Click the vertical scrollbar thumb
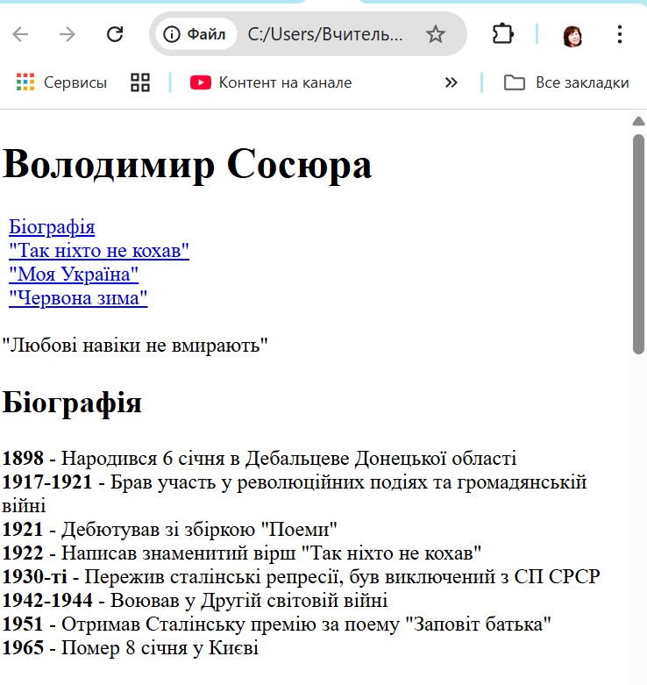 tap(638, 246)
